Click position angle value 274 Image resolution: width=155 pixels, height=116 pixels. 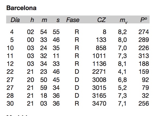144,32
